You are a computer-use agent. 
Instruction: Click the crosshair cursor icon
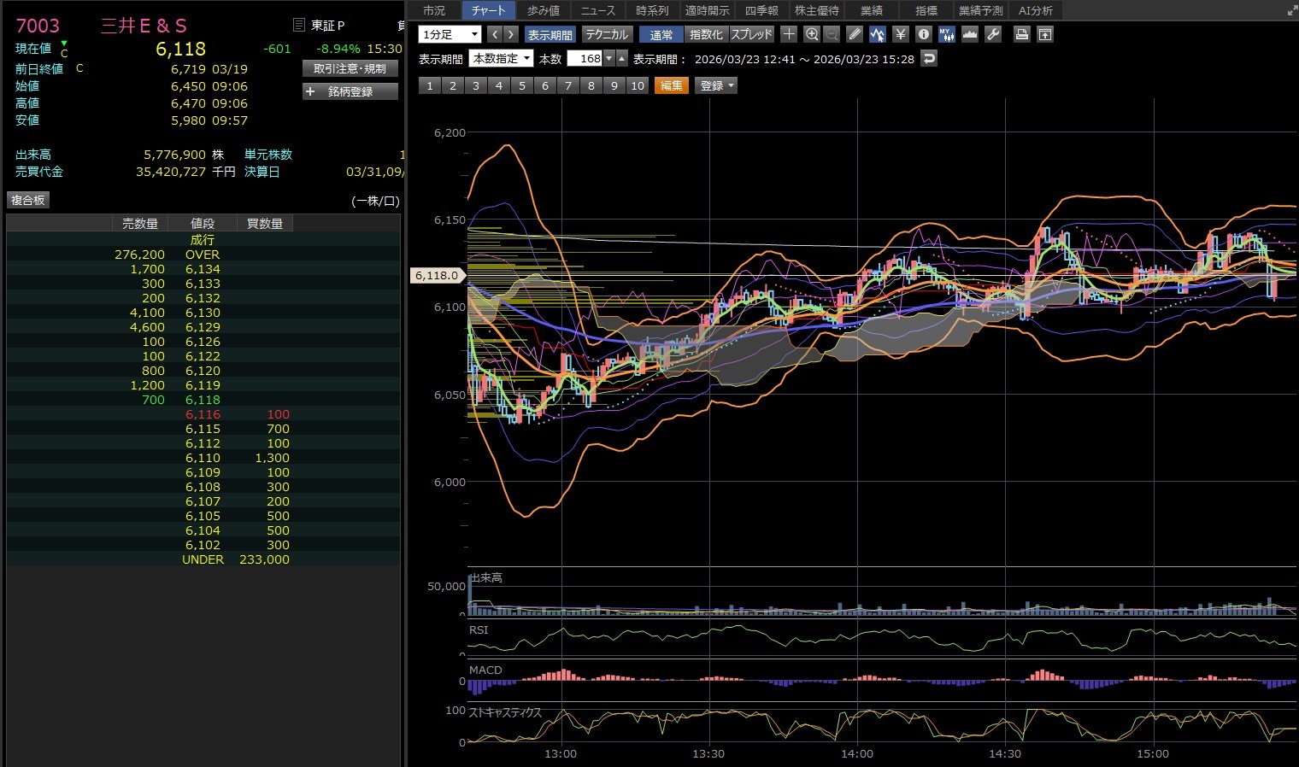click(789, 34)
